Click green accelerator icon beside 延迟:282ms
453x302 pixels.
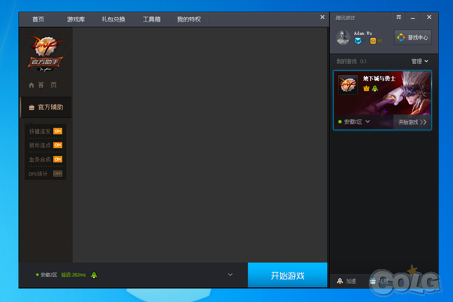coord(94,275)
